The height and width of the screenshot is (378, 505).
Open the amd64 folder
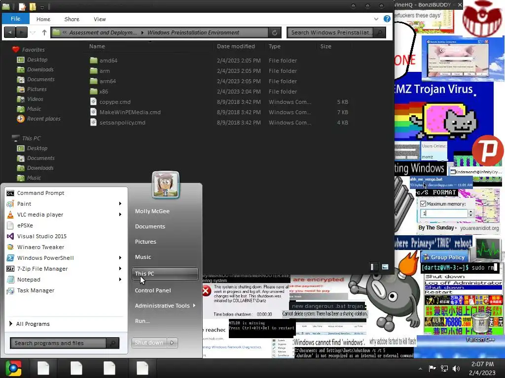(108, 61)
